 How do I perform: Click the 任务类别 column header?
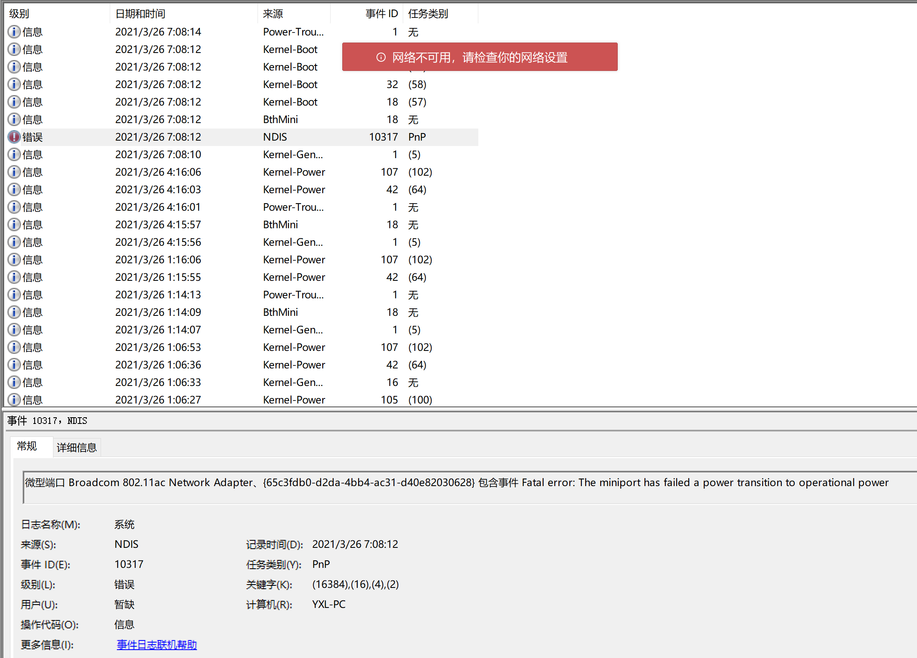[428, 14]
